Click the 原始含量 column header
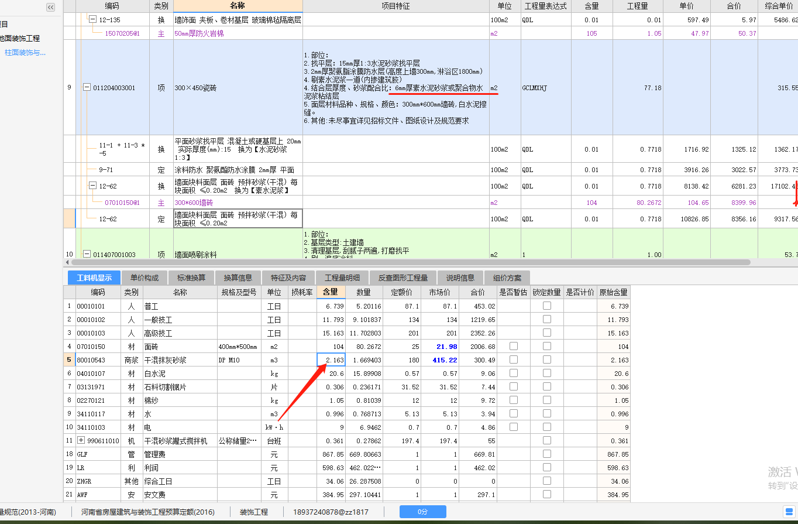The height and width of the screenshot is (524, 798). tap(613, 292)
